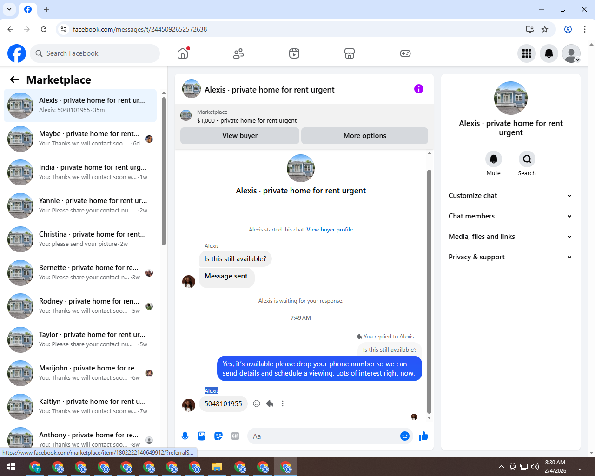The height and width of the screenshot is (476, 595).
Task: Open conversation information purple icon
Action: [x=419, y=89]
